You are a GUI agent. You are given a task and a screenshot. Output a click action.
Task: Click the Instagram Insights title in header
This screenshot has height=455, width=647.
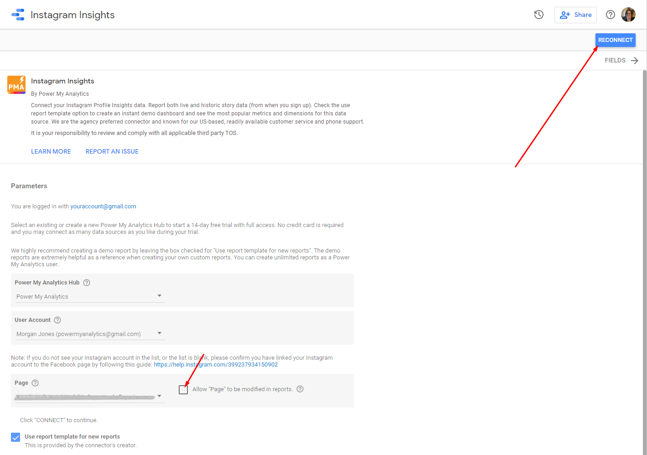pos(72,15)
